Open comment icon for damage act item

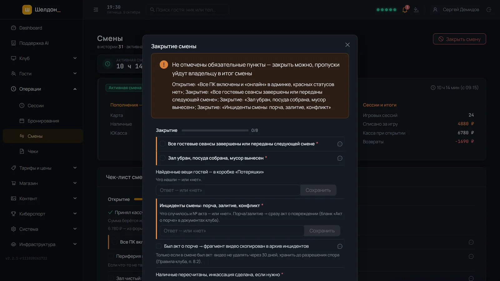pyautogui.click(x=340, y=246)
